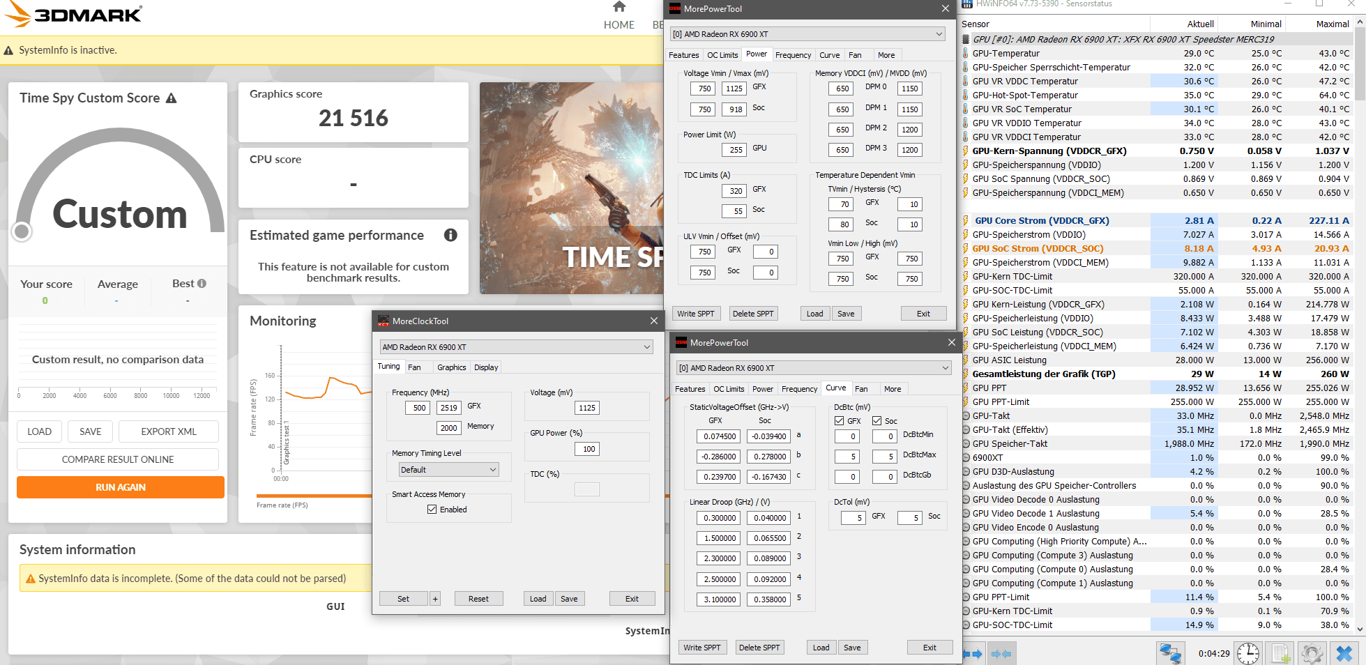Image resolution: width=1366 pixels, height=665 pixels.
Task: Open HWiNFO remote network monitoring icon
Action: click(1169, 653)
